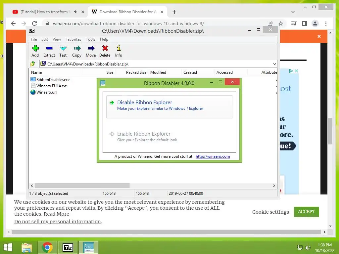The height and width of the screenshot is (254, 339).
Task: Open the Favorites menu in 7-Zip
Action: 73,39
